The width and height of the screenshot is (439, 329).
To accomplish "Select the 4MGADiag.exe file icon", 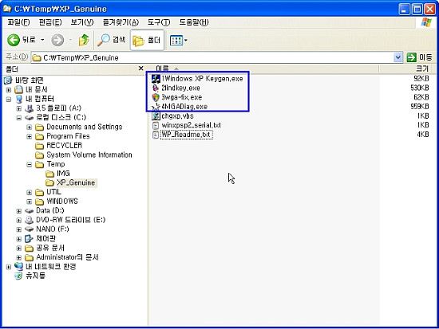I will [x=156, y=107].
